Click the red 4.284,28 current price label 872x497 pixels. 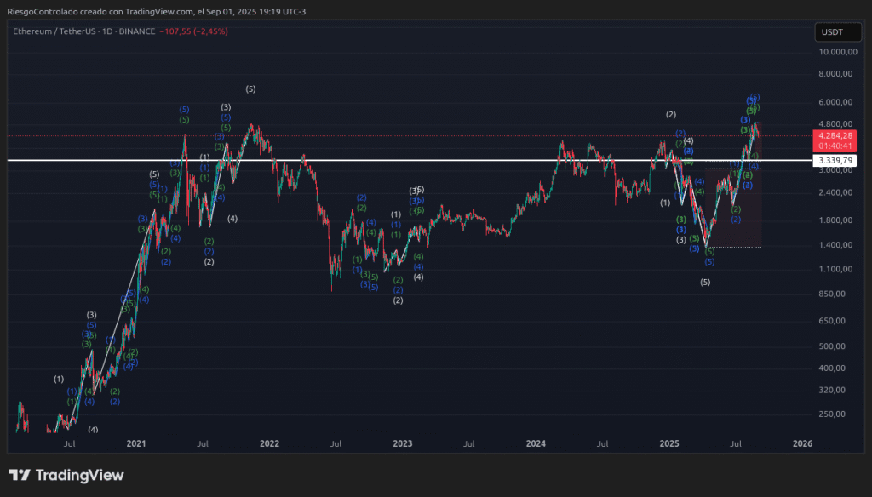tap(834, 135)
